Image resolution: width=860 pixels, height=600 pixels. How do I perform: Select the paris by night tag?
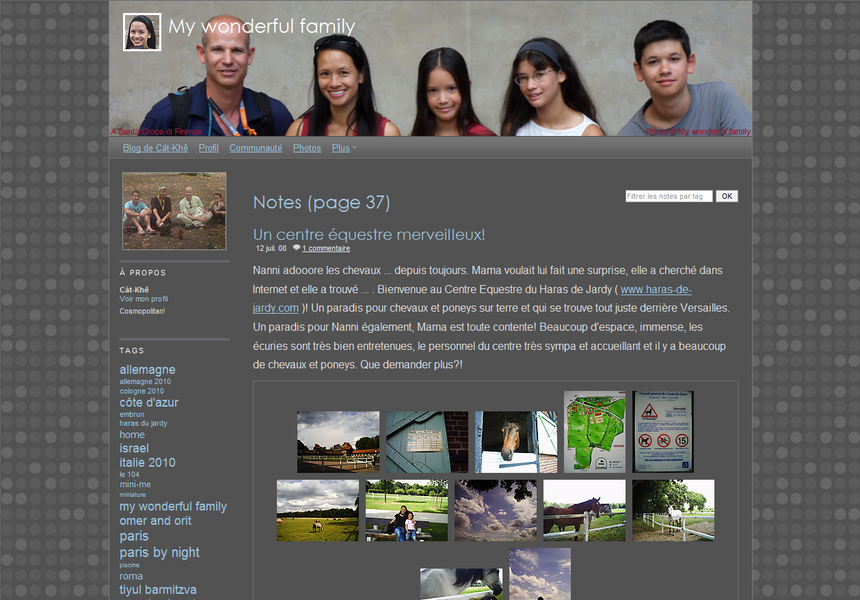(x=159, y=552)
